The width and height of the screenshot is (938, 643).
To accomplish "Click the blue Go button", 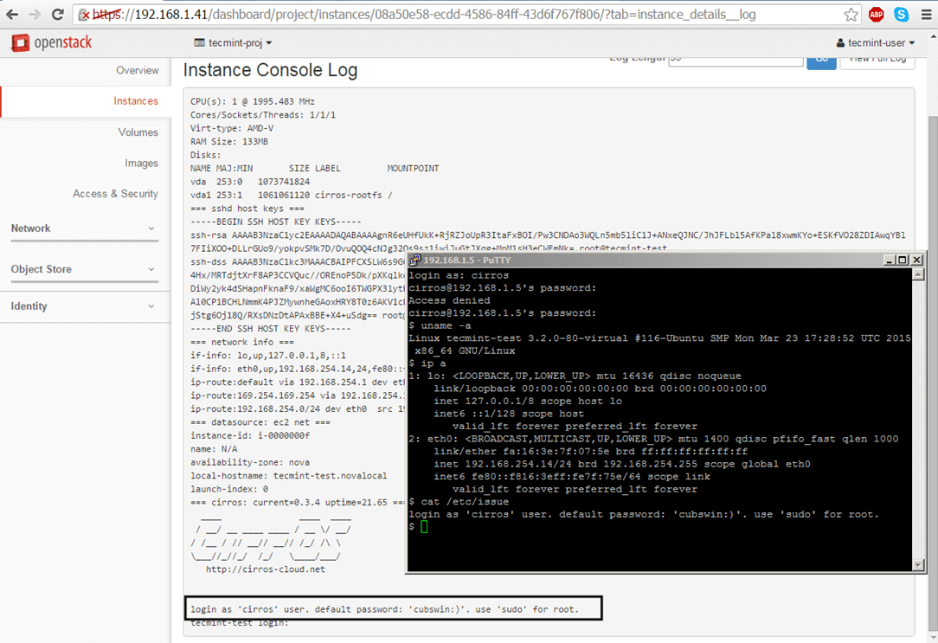I will (x=821, y=61).
